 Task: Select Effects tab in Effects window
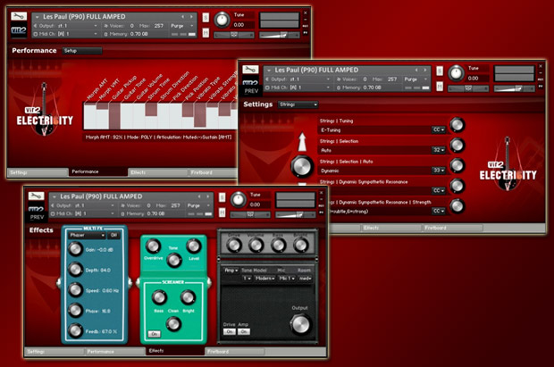(175, 351)
